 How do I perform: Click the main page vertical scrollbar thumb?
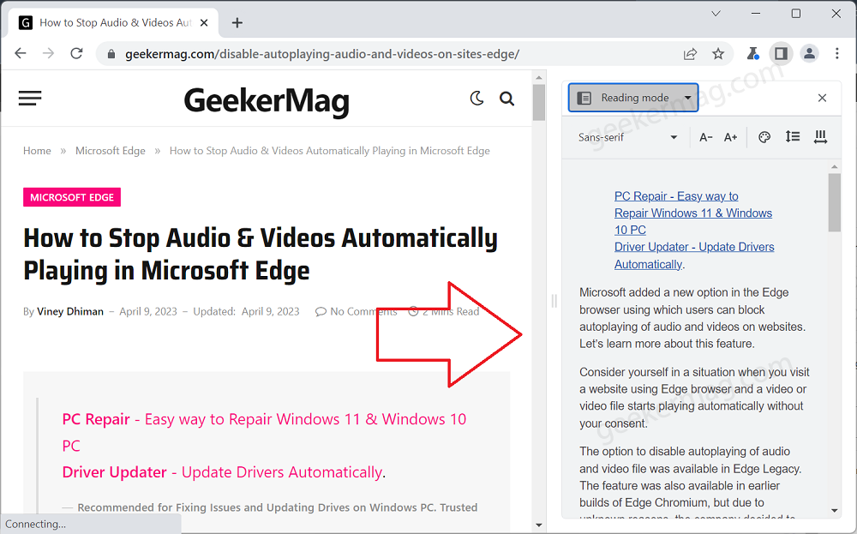(x=539, y=102)
